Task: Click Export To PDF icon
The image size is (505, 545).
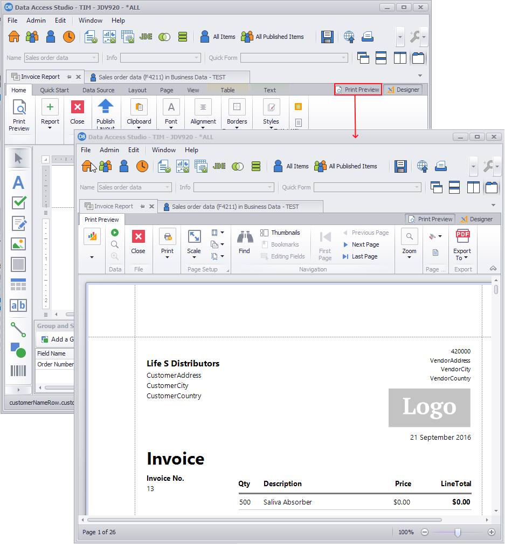Action: point(462,237)
